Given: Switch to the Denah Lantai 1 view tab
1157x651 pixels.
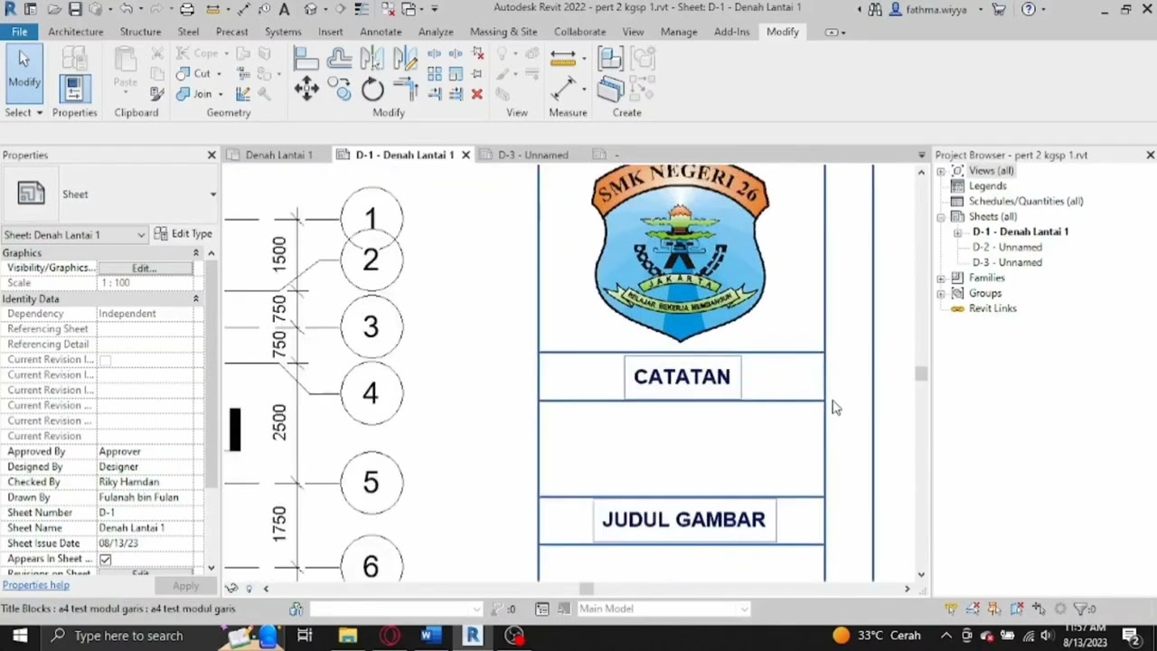Looking at the screenshot, I should click(x=278, y=156).
